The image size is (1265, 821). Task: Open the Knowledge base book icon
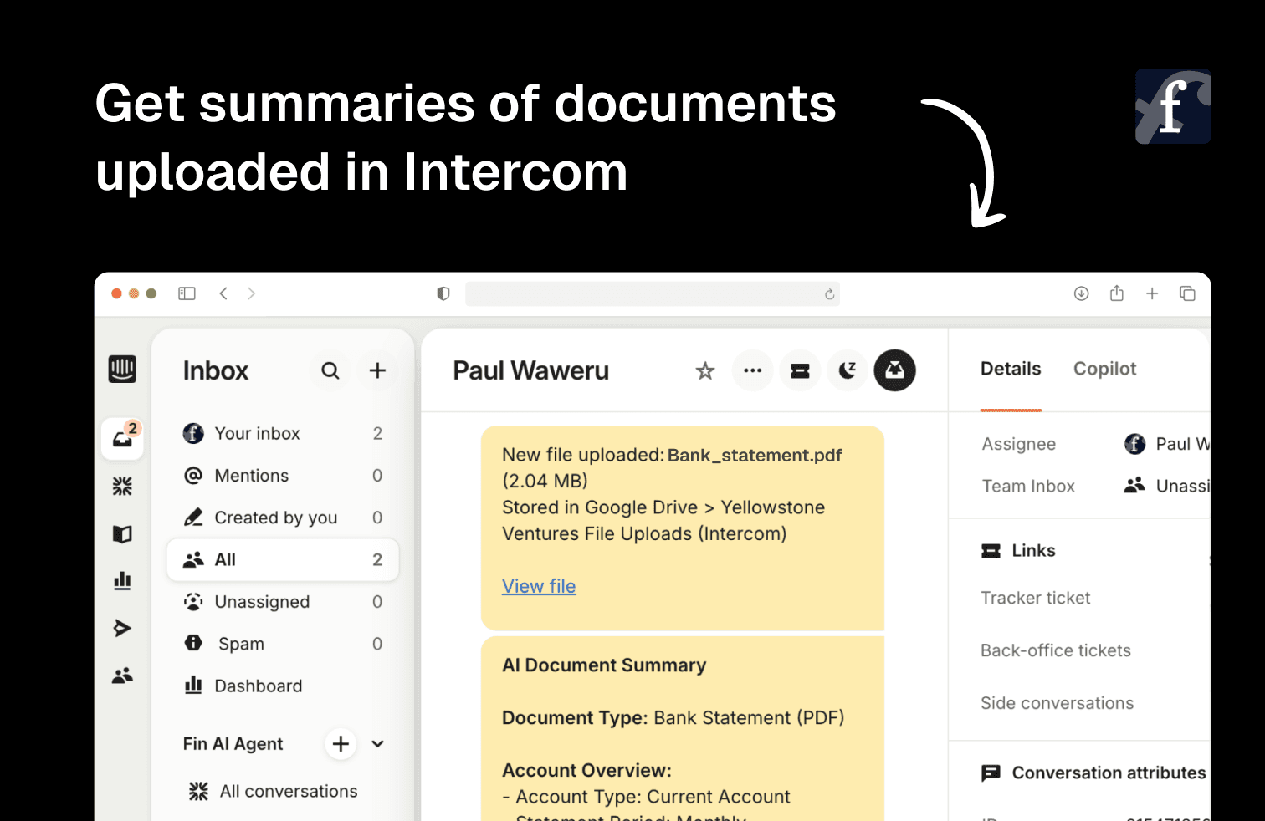tap(122, 533)
